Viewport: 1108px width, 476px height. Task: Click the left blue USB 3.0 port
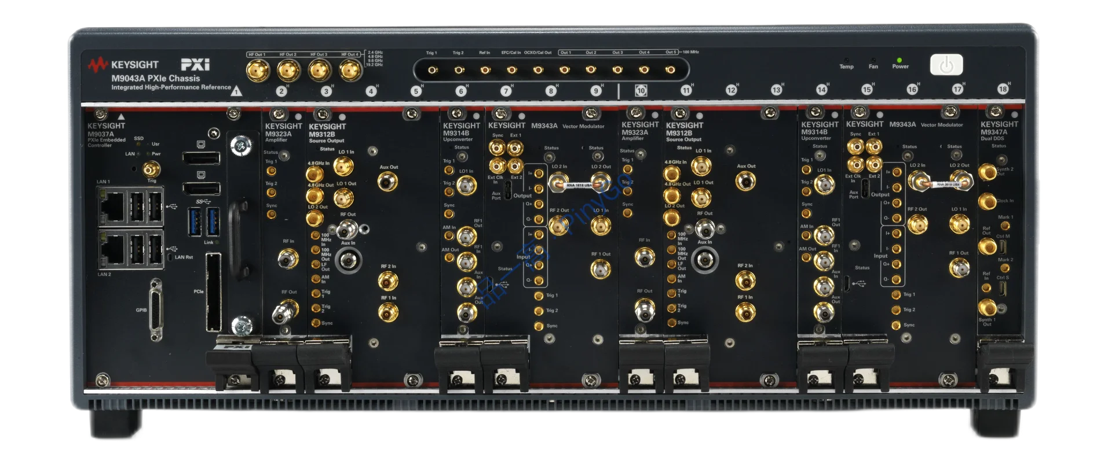coord(195,222)
